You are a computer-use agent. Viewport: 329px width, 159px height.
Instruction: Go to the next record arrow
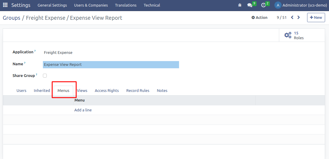298,17
